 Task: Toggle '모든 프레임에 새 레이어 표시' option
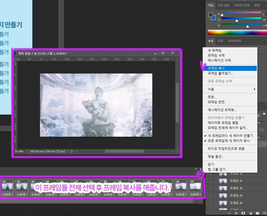pos(230,141)
